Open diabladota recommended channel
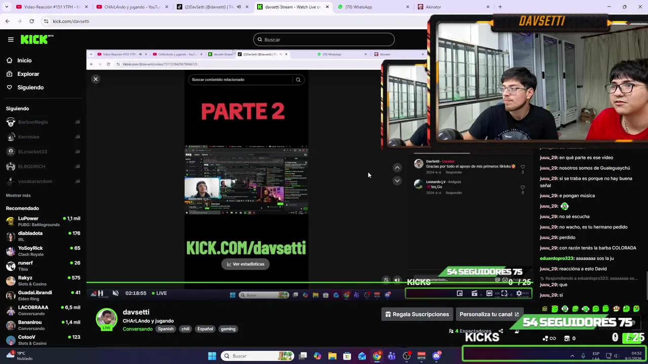This screenshot has height=364, width=648. pyautogui.click(x=43, y=236)
